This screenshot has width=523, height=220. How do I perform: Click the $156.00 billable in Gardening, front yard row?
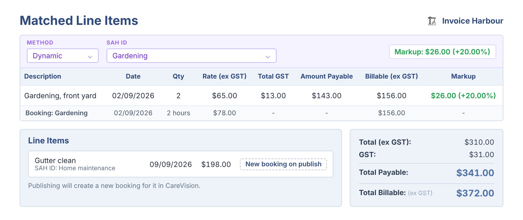pyautogui.click(x=392, y=96)
